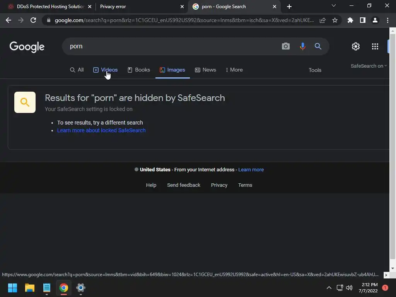Image resolution: width=396 pixels, height=297 pixels.
Task: Open the Terms footer link
Action: [x=245, y=185]
